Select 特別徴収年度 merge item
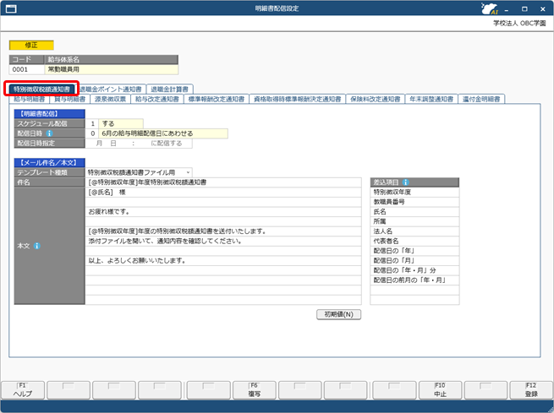 (x=414, y=193)
